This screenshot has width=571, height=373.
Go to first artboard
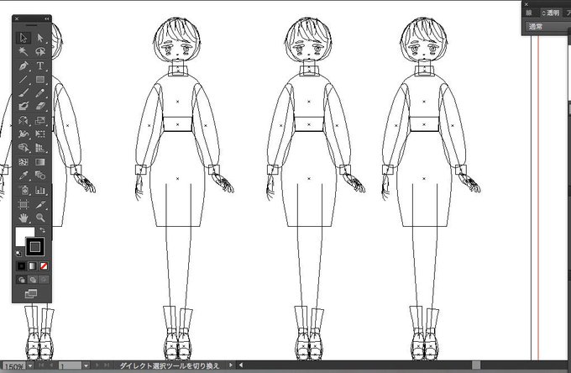point(41,365)
